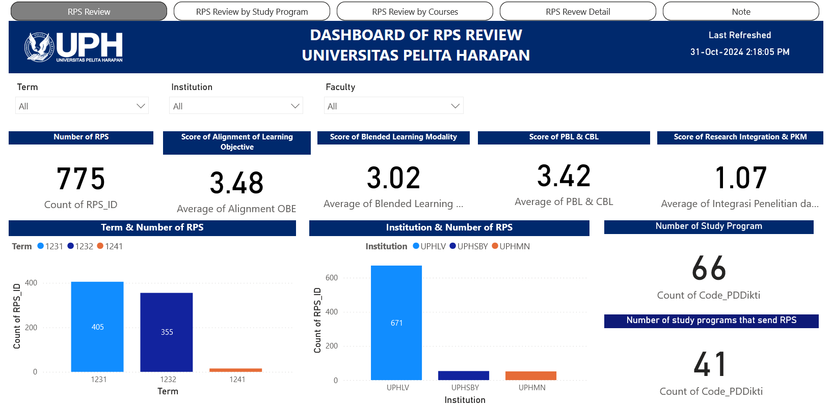Click Score of PBL & CBL header
832x406 pixels.
(564, 137)
